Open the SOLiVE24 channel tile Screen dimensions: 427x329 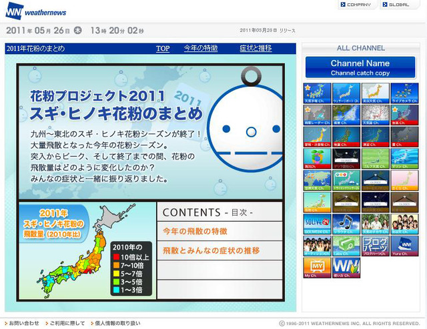(317, 223)
